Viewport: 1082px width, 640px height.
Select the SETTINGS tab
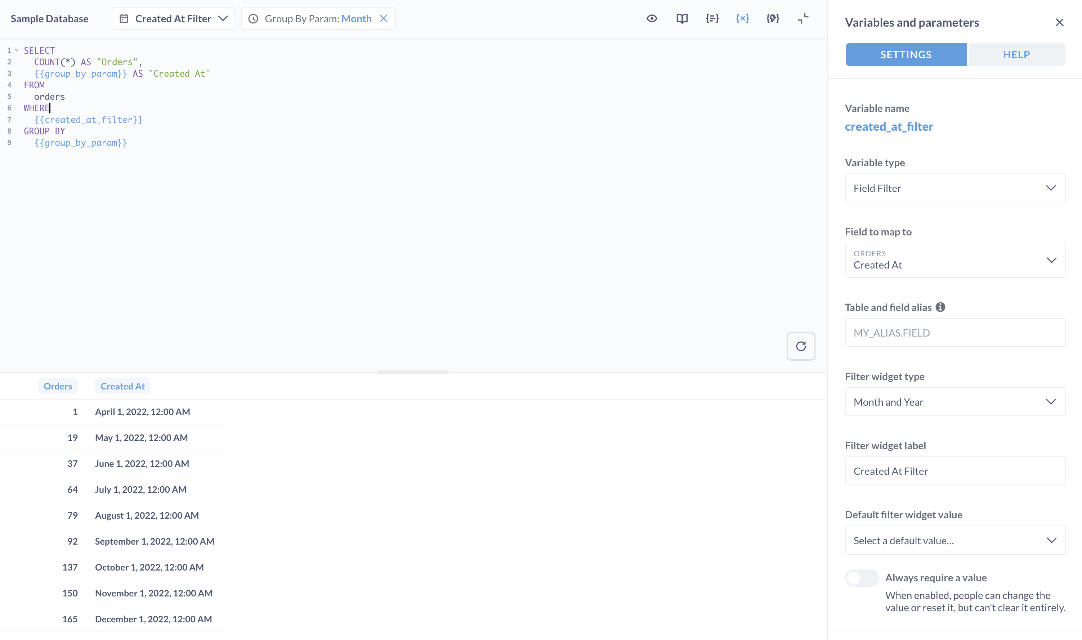click(x=906, y=55)
